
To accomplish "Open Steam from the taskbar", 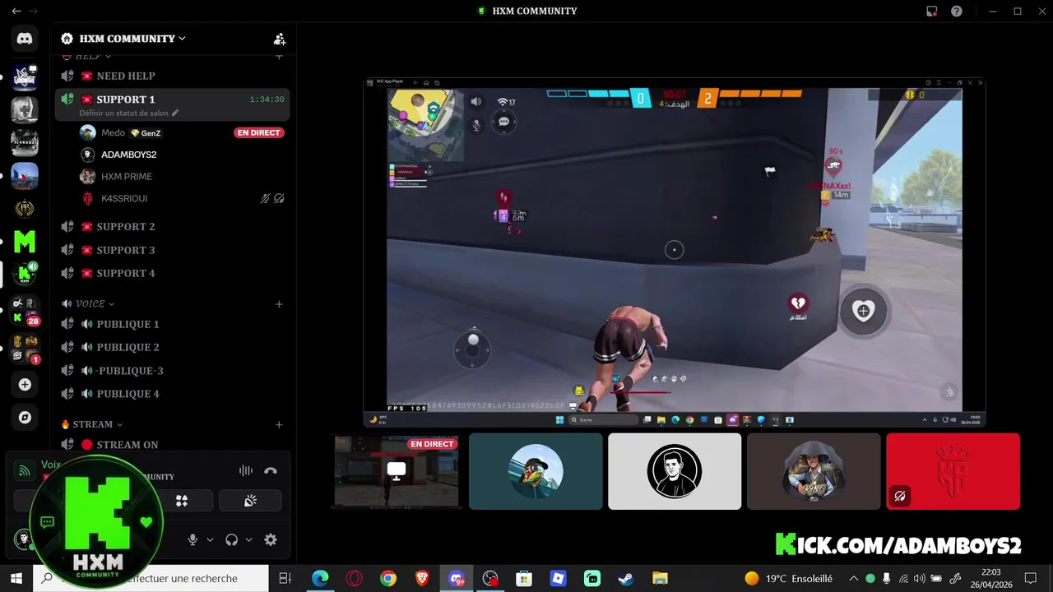I will pyautogui.click(x=626, y=579).
